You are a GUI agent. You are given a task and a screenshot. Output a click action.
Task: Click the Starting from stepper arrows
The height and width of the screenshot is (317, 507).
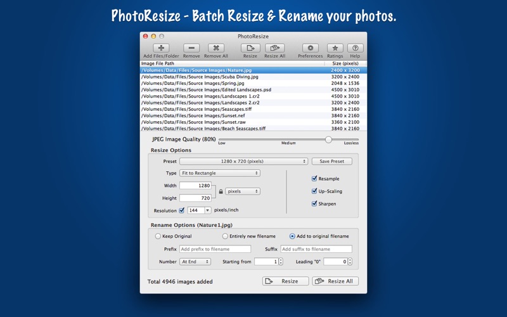[281, 262]
